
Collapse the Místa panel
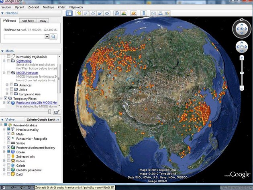[x=2, y=51]
